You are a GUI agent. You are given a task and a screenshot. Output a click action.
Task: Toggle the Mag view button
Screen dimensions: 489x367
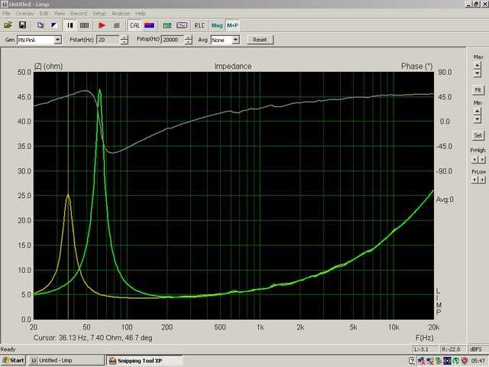[217, 25]
